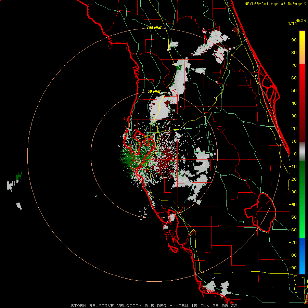Screen dimensions: 308x308
Task: Click the 90 knot value on the color scale
Action: tap(294, 40)
